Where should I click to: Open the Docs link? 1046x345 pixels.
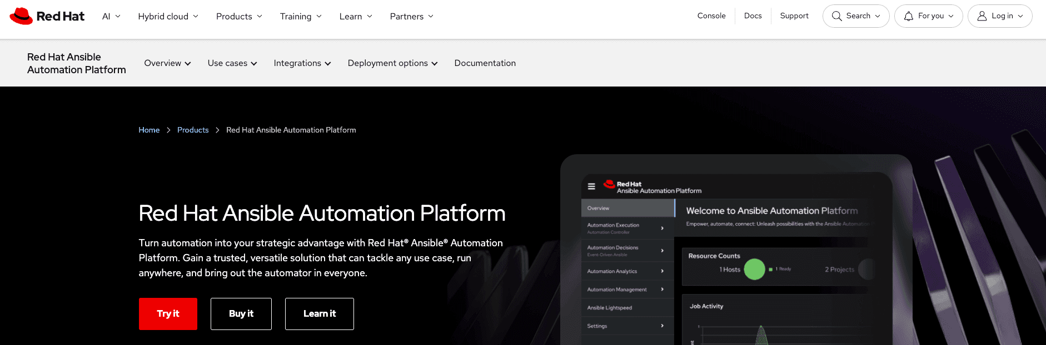point(753,16)
